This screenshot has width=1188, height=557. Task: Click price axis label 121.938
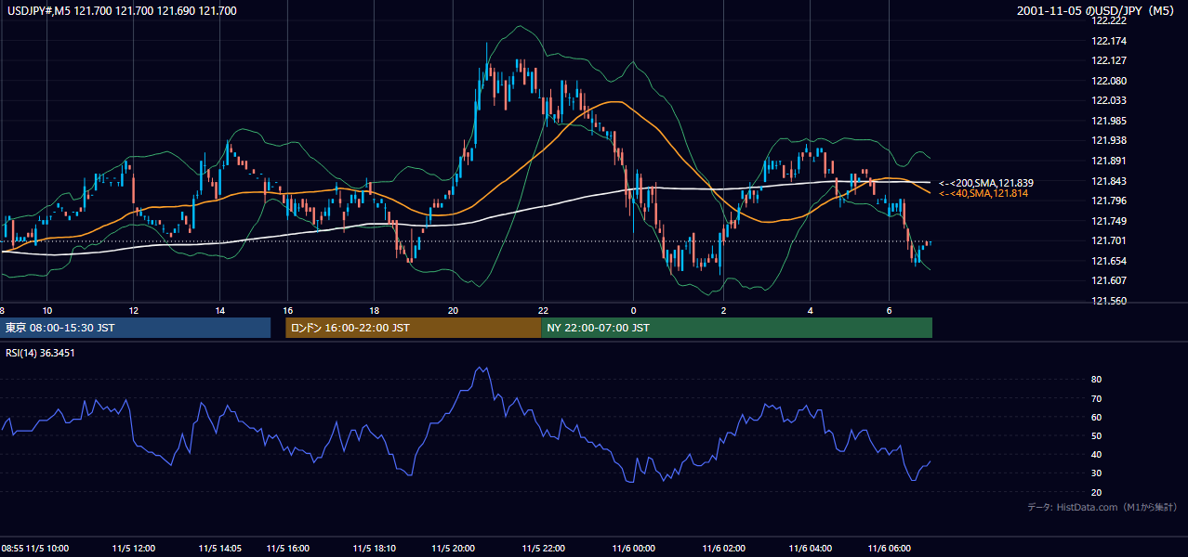(x=1108, y=140)
